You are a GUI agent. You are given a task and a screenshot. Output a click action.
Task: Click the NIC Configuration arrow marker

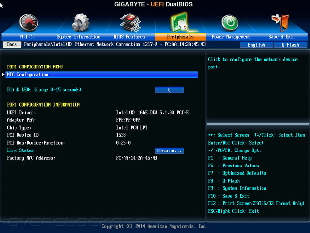(3, 74)
